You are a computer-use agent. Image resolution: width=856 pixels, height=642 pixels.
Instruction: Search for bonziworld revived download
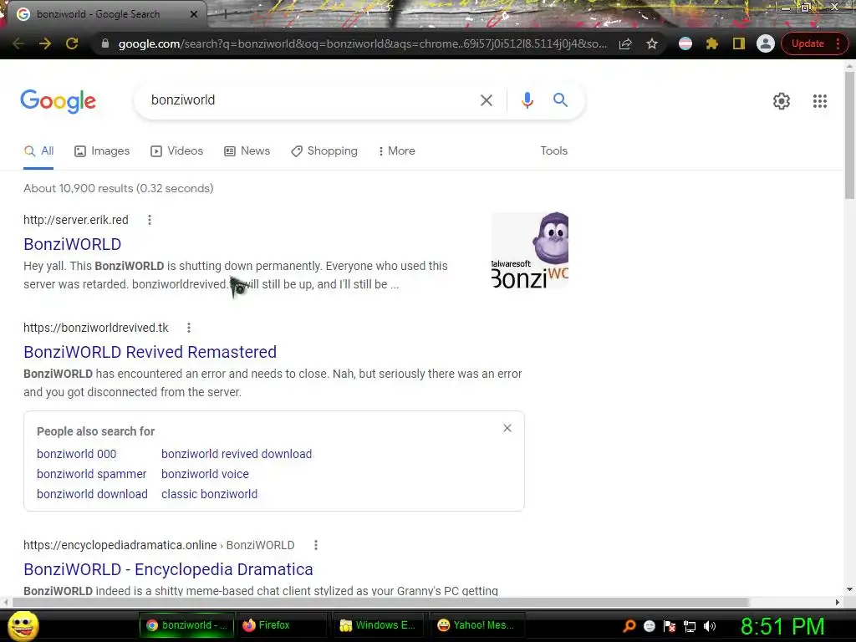[x=237, y=454]
